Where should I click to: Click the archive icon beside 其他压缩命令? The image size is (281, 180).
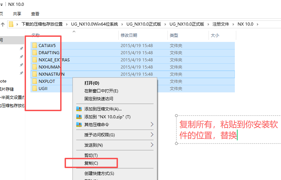pyautogui.click(x=79, y=124)
